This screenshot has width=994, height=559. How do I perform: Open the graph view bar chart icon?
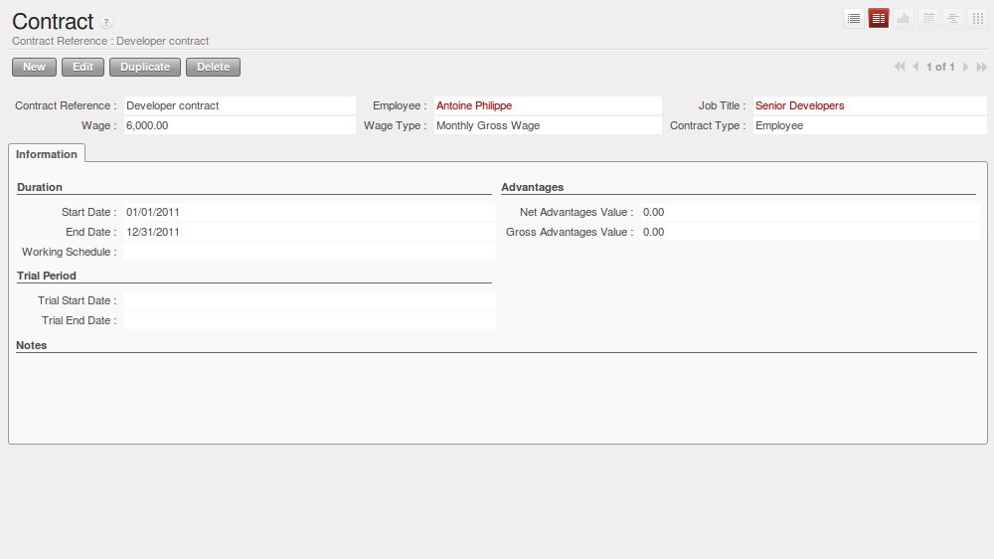[x=904, y=19]
